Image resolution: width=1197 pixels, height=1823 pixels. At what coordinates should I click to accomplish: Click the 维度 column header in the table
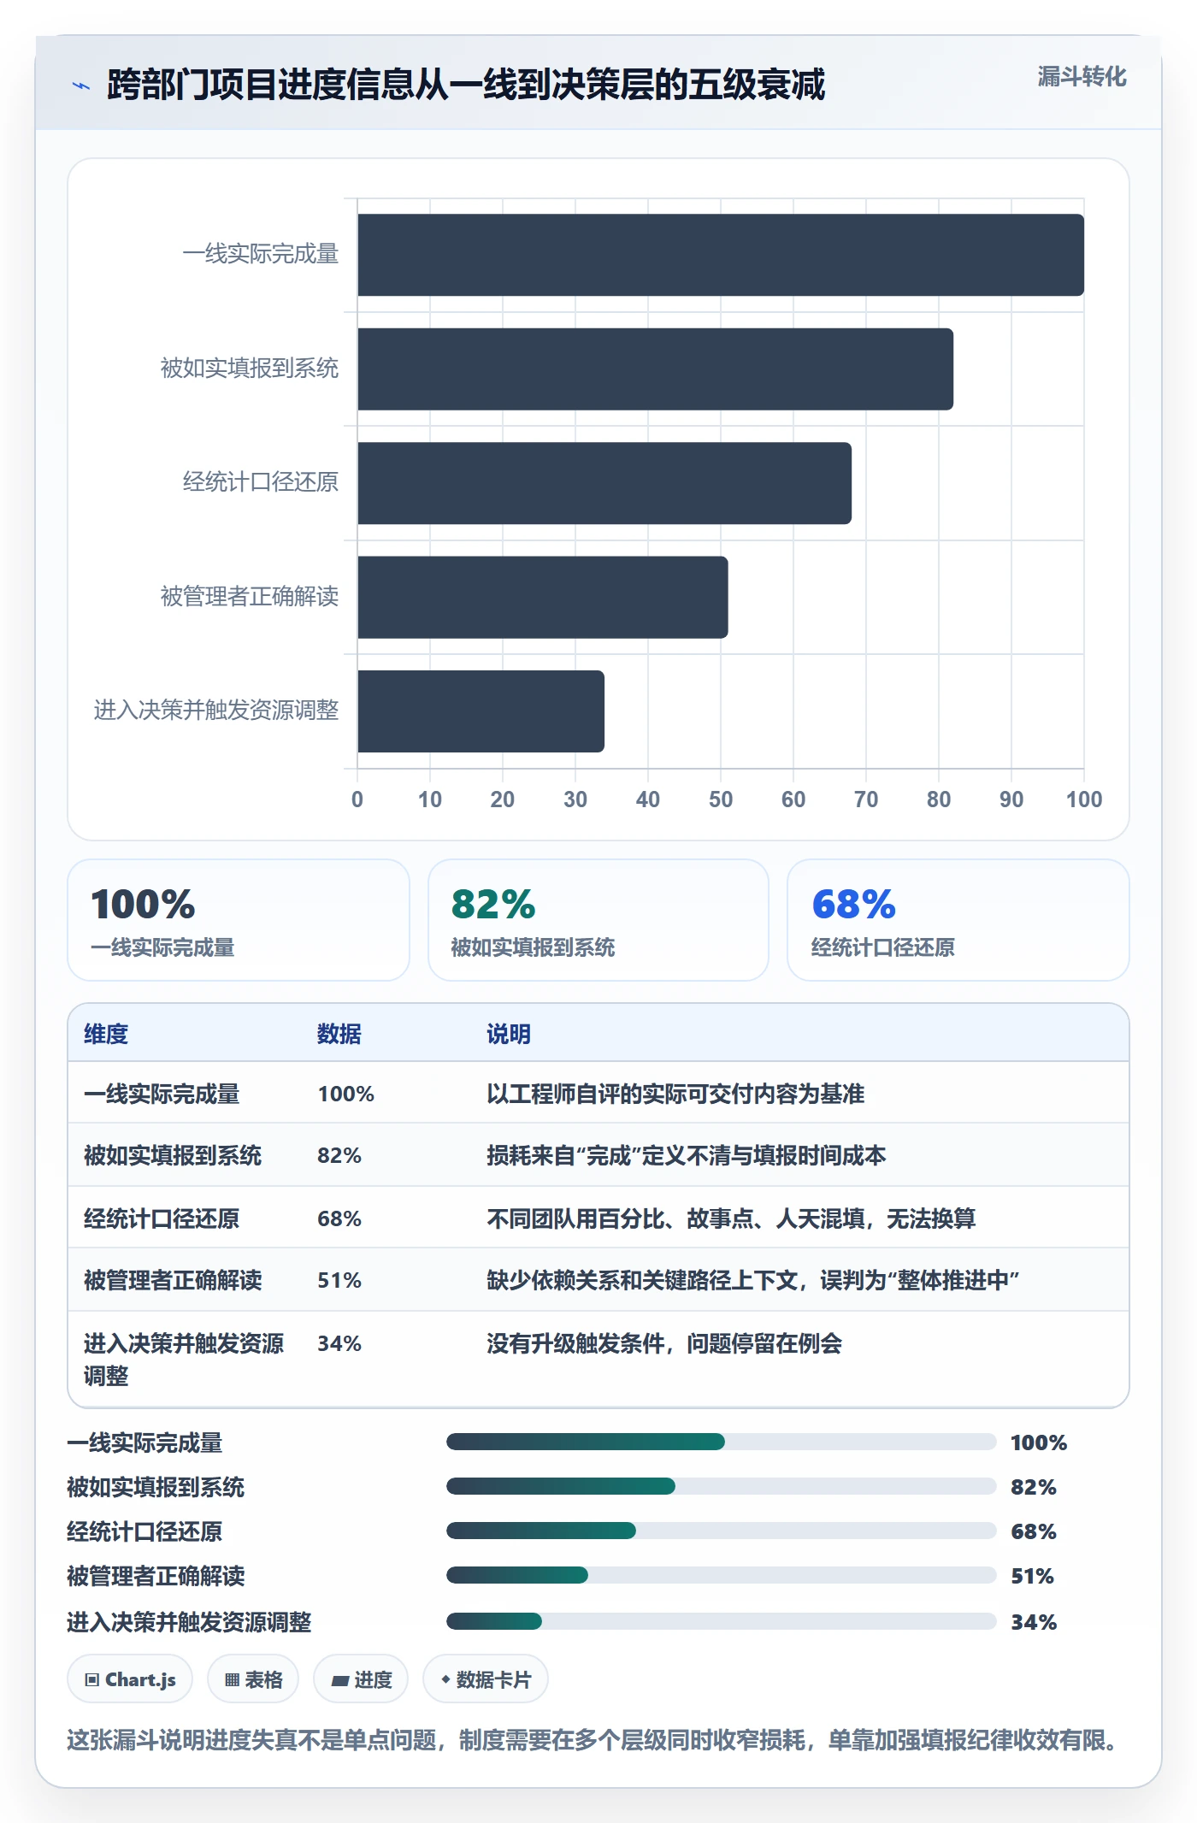point(106,1034)
